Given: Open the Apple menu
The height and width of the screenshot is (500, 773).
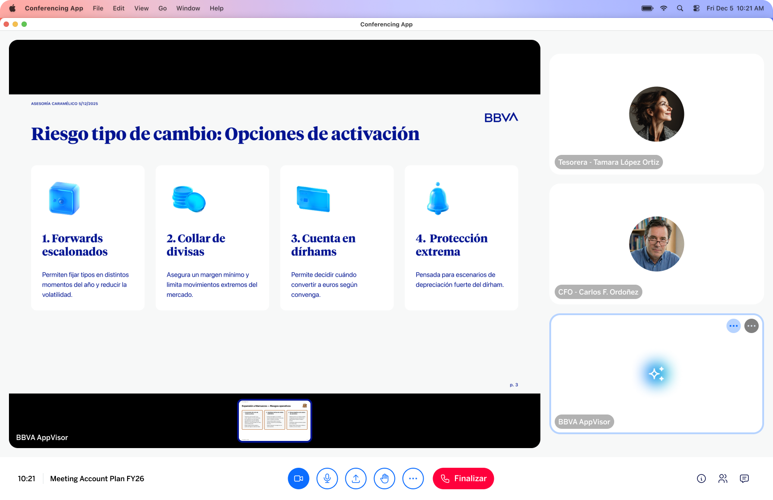Looking at the screenshot, I should (13, 8).
